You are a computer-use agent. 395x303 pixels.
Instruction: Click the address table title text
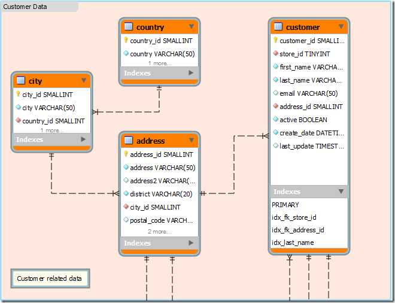tap(150, 141)
